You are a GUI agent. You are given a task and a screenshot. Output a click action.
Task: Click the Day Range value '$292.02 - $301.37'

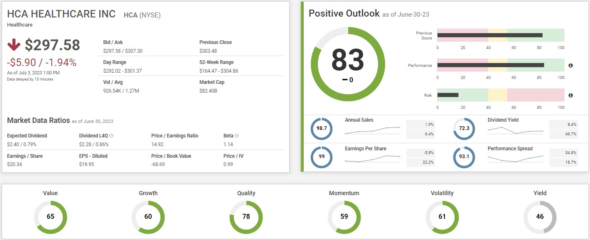point(123,71)
